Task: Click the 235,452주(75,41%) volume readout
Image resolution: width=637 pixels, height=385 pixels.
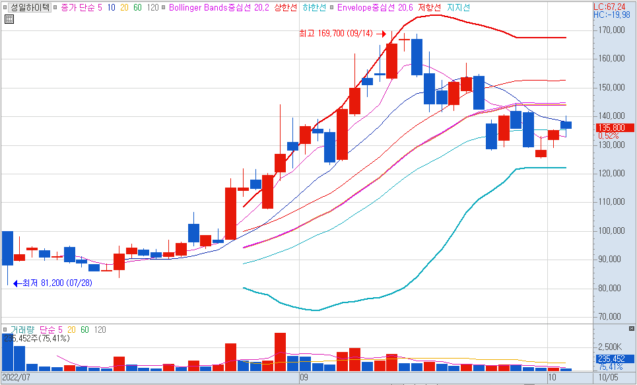Action: click(36, 338)
